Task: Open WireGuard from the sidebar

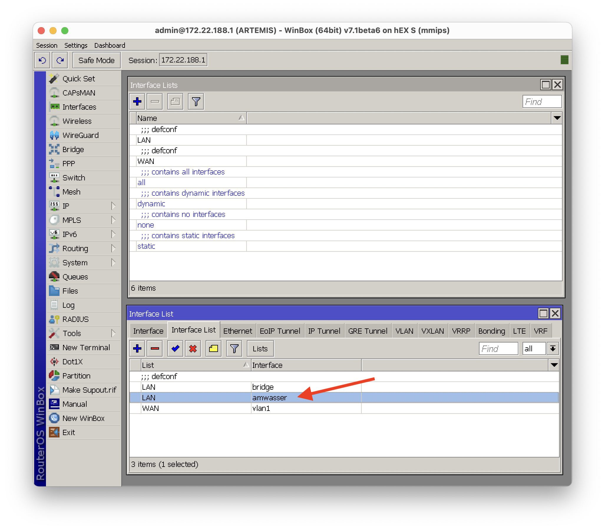Action: [80, 135]
